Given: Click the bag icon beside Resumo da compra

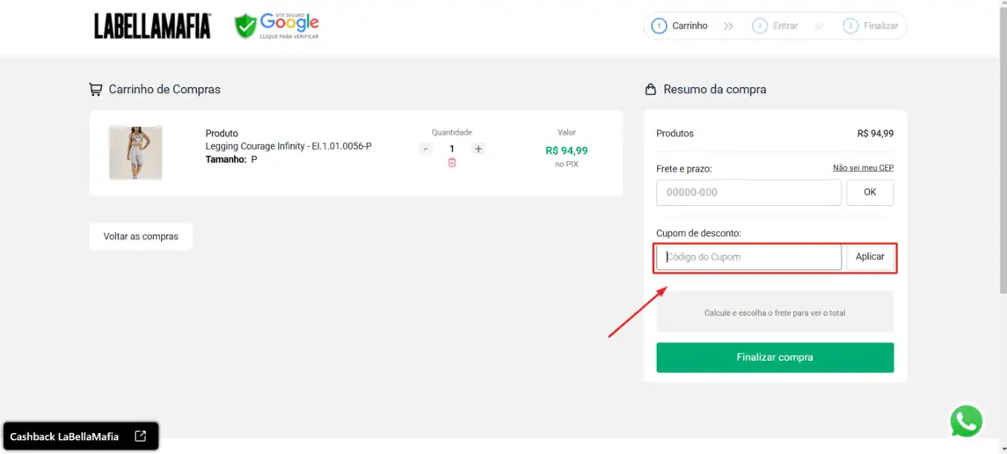Looking at the screenshot, I should (651, 89).
